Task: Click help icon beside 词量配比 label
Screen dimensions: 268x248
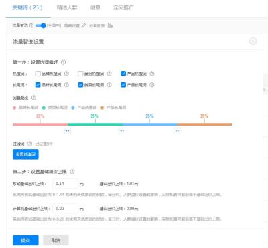Action: point(33,98)
